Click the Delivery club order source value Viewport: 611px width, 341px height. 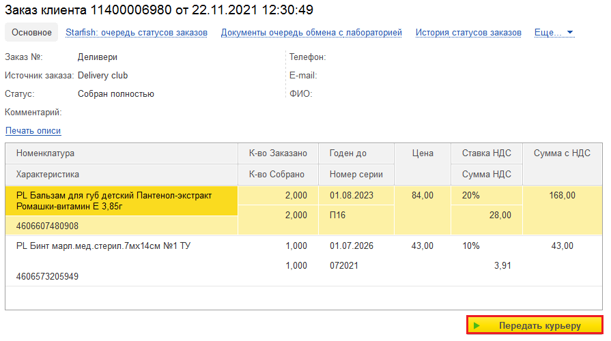coord(103,76)
